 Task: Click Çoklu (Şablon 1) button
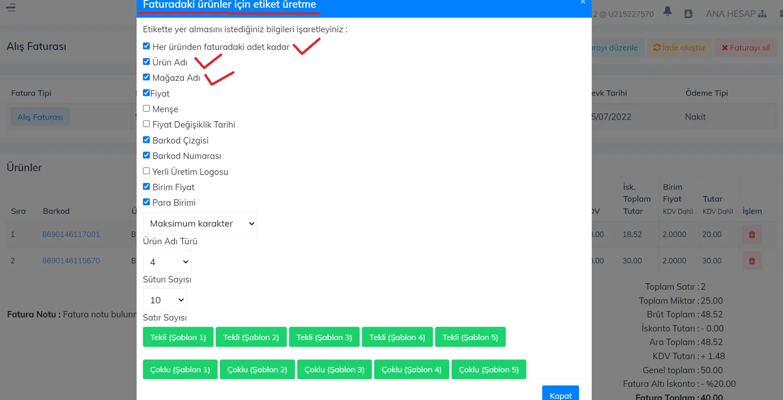[180, 369]
